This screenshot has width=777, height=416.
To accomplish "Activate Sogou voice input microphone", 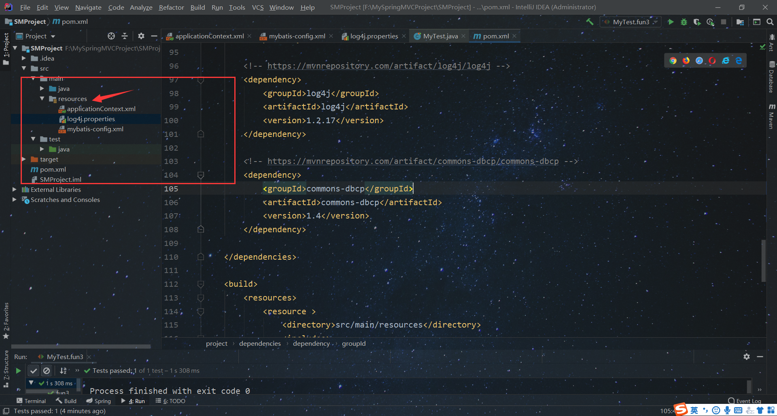I will [x=727, y=410].
